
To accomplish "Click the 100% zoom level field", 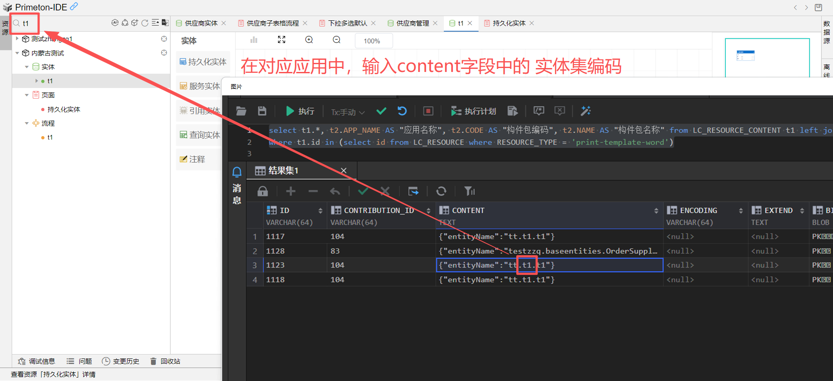I will pyautogui.click(x=374, y=41).
